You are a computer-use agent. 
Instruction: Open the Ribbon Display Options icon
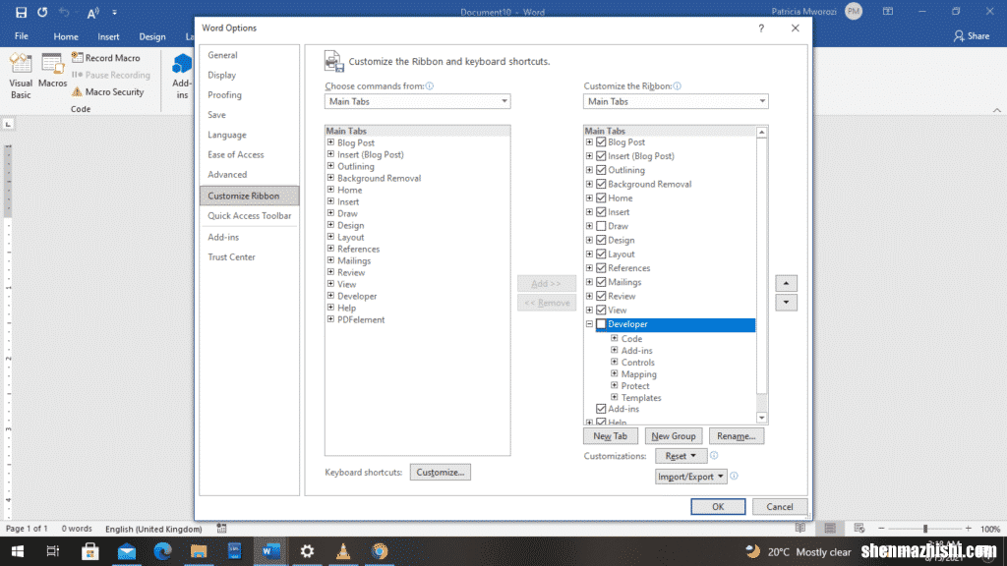pyautogui.click(x=888, y=12)
